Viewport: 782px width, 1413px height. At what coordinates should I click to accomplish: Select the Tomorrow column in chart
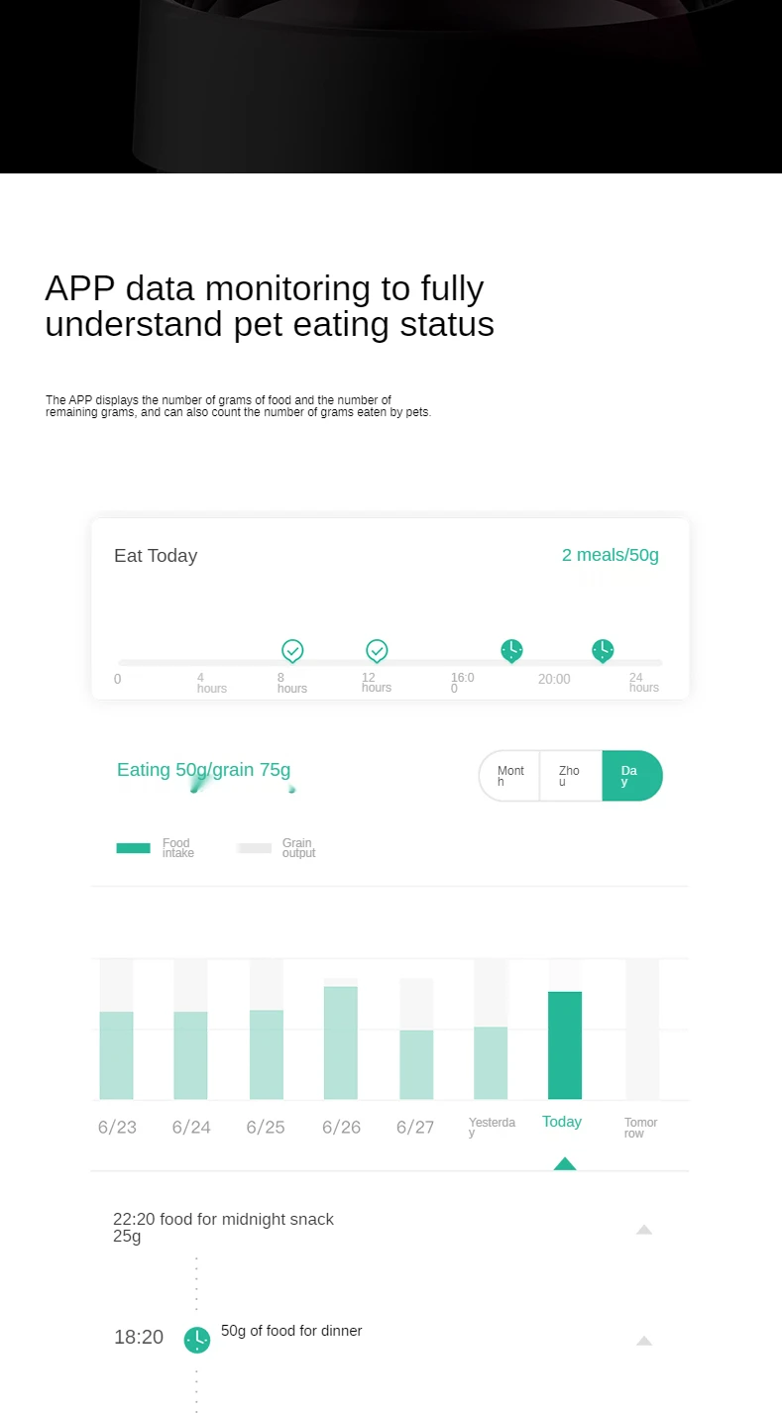click(642, 1031)
